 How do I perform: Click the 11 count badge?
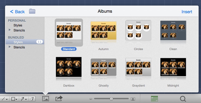(39, 42)
